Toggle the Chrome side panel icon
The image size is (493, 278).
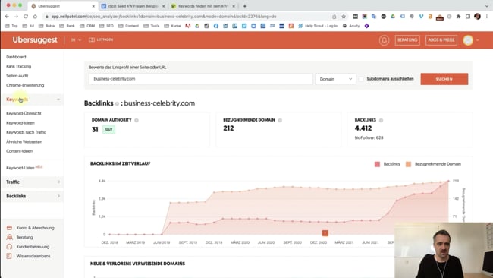click(468, 17)
